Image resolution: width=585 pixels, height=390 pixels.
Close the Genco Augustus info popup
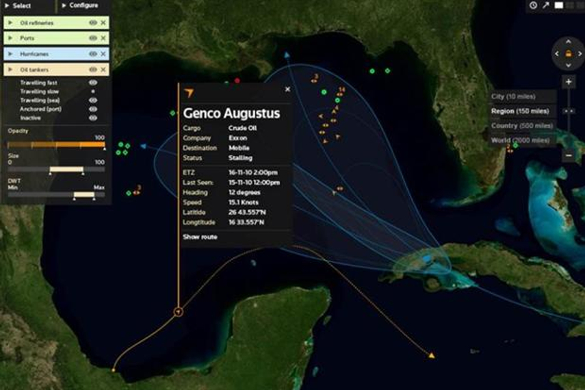pos(287,89)
